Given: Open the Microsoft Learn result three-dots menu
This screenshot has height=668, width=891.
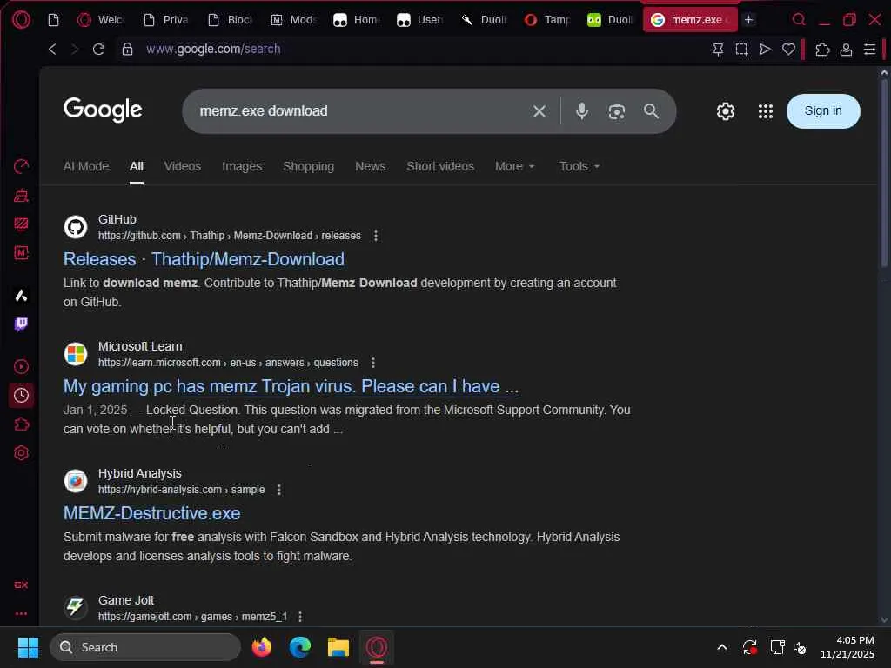Looking at the screenshot, I should click(x=372, y=363).
